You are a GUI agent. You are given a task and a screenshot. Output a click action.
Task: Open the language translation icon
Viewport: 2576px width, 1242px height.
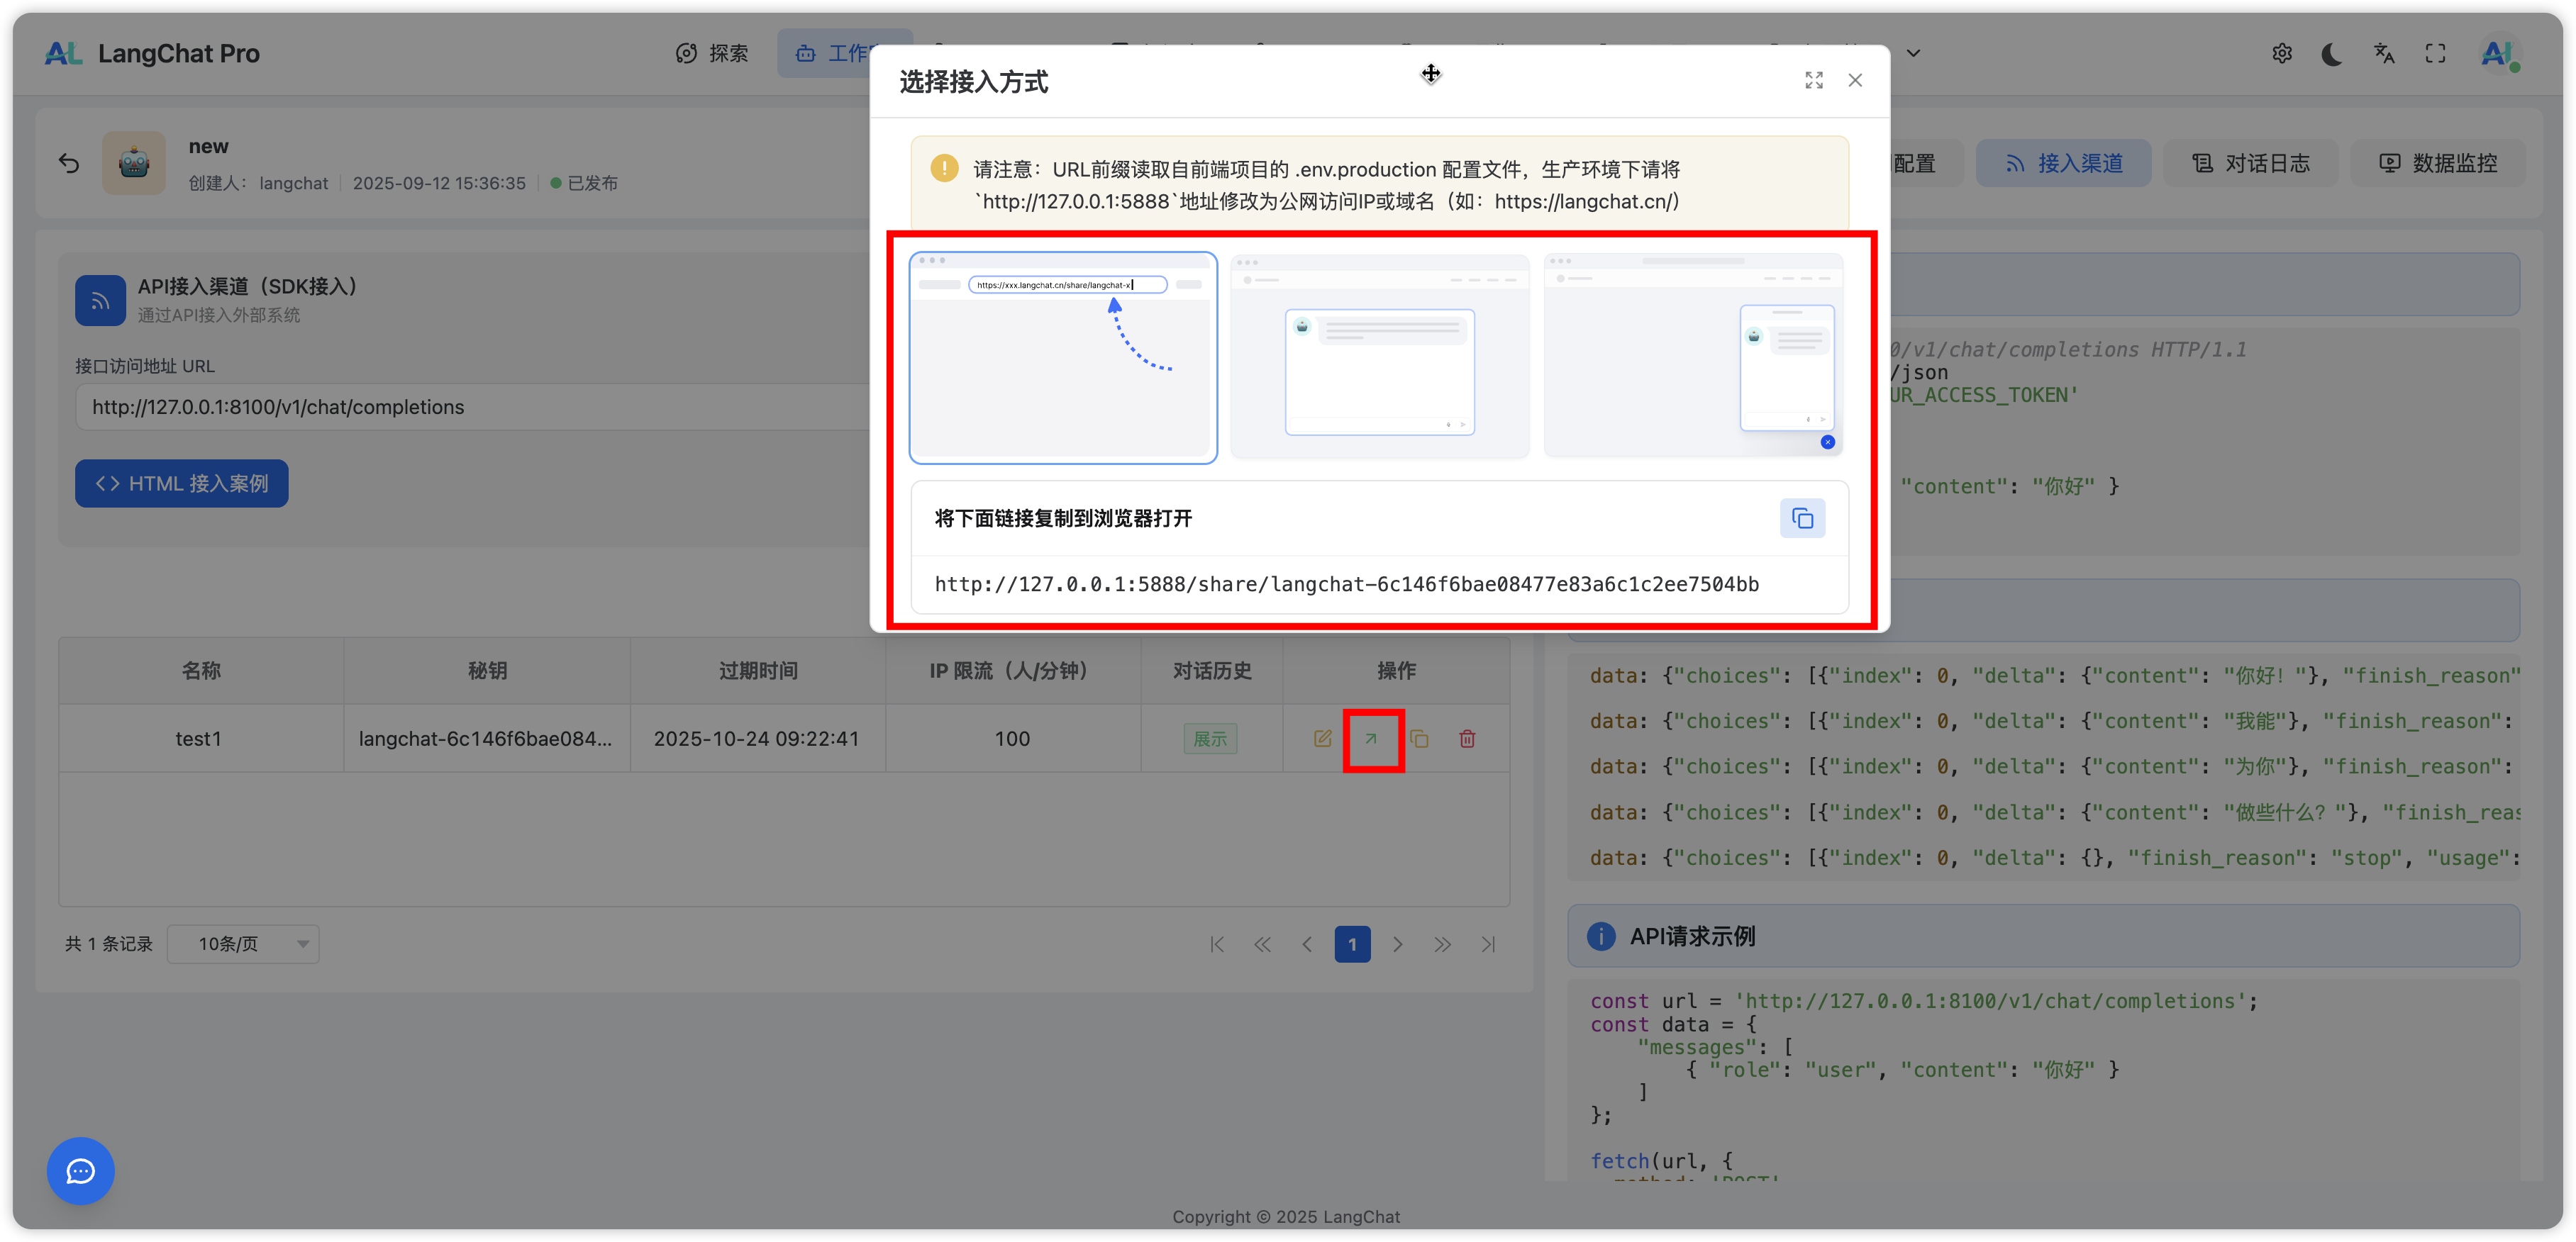pyautogui.click(x=2384, y=53)
